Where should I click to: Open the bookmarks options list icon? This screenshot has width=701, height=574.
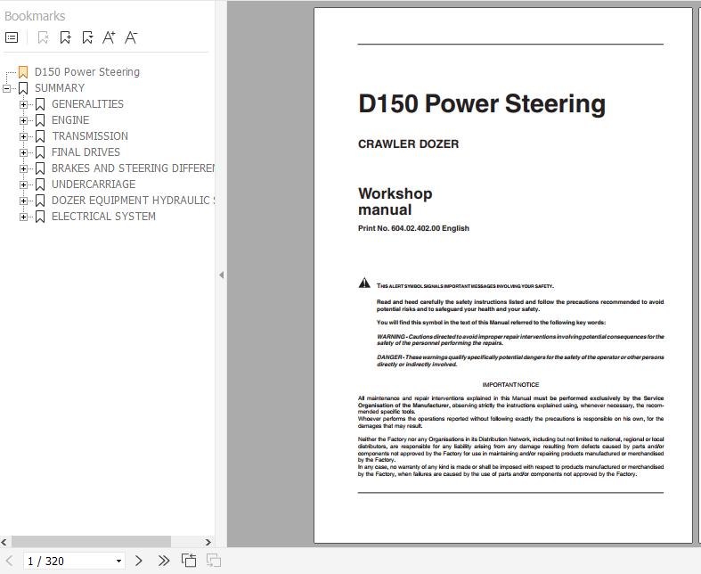point(12,37)
